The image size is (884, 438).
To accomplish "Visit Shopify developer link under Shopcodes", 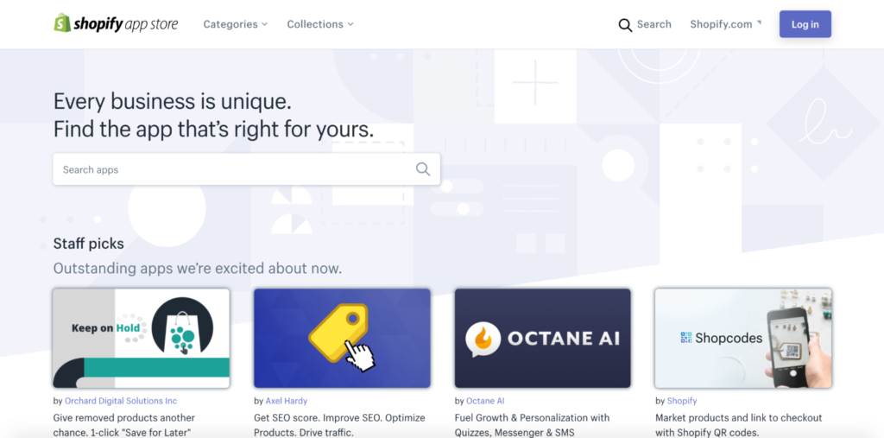I will pos(682,401).
